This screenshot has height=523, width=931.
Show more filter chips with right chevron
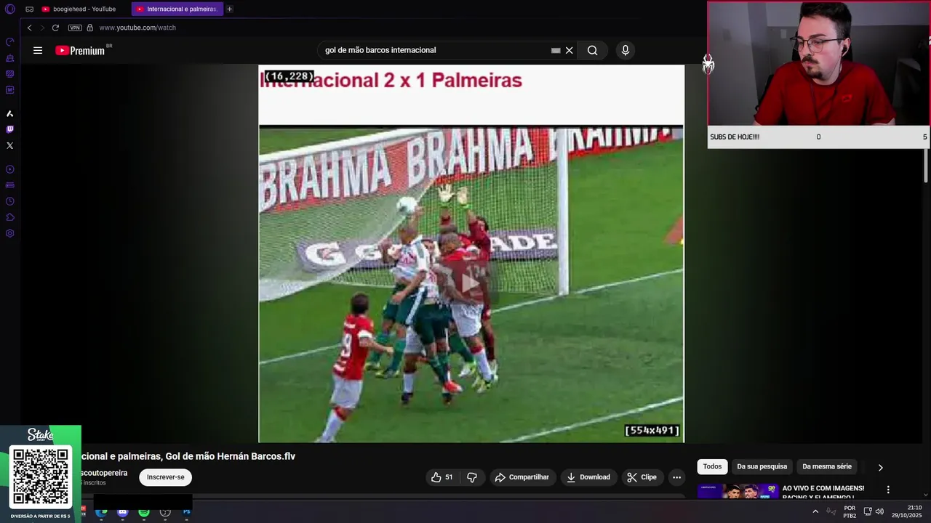click(x=880, y=467)
